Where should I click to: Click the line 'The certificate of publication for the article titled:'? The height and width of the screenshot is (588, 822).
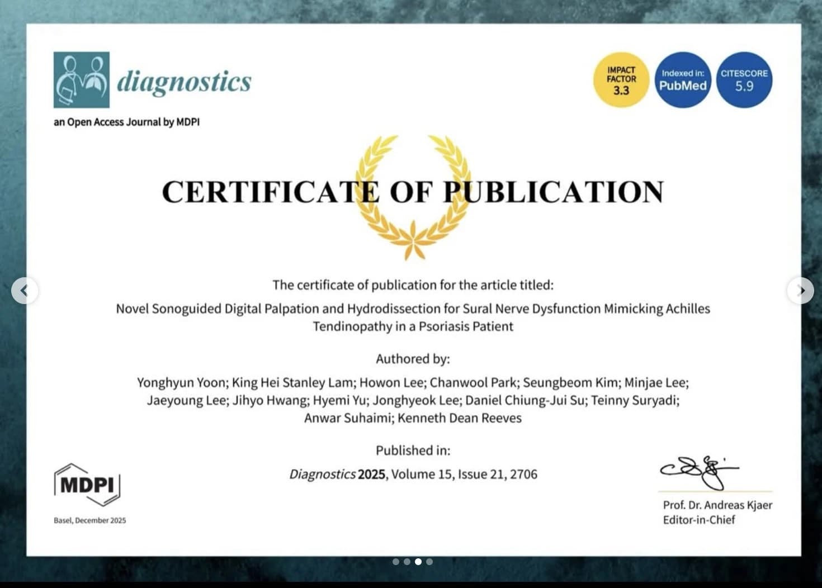coord(413,285)
